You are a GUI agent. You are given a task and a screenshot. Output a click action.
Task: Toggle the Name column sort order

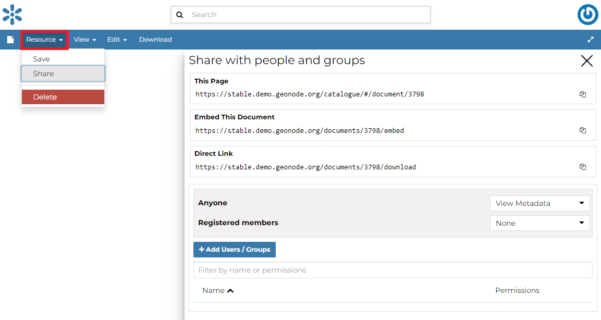[218, 290]
